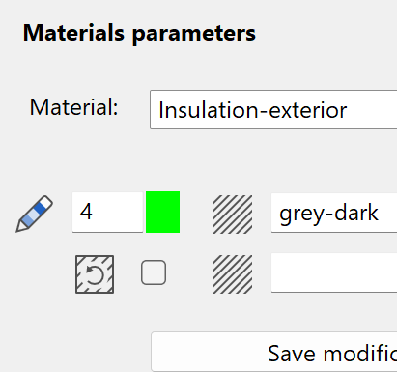Focus the blank field under grey-dark
This screenshot has height=372, width=397.
point(334,272)
